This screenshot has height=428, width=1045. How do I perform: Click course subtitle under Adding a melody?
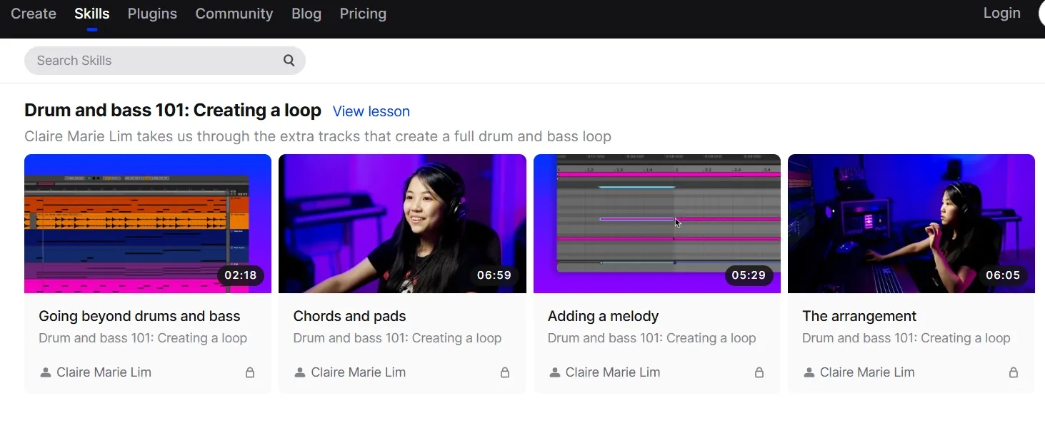point(651,338)
